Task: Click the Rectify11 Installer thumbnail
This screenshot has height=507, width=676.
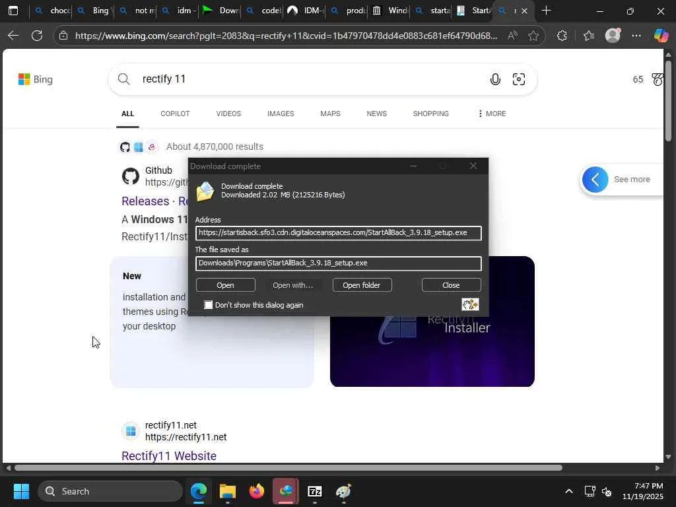Action: point(432,351)
